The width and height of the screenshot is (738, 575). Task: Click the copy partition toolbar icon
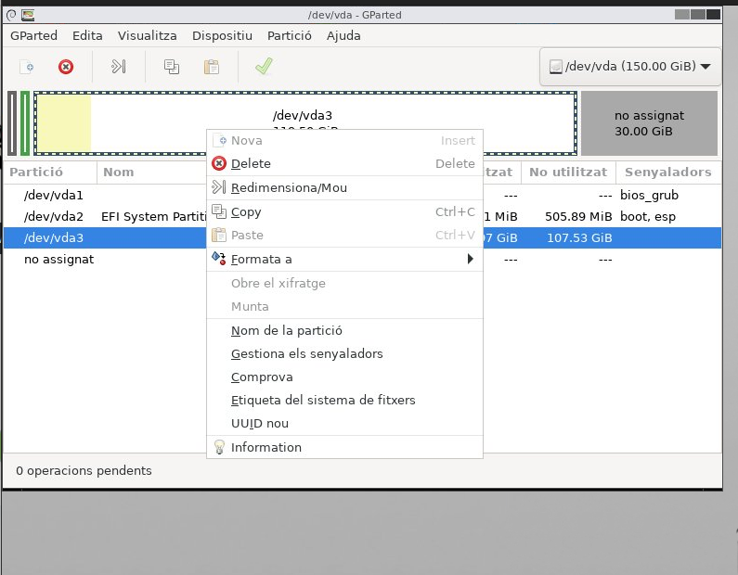[172, 67]
